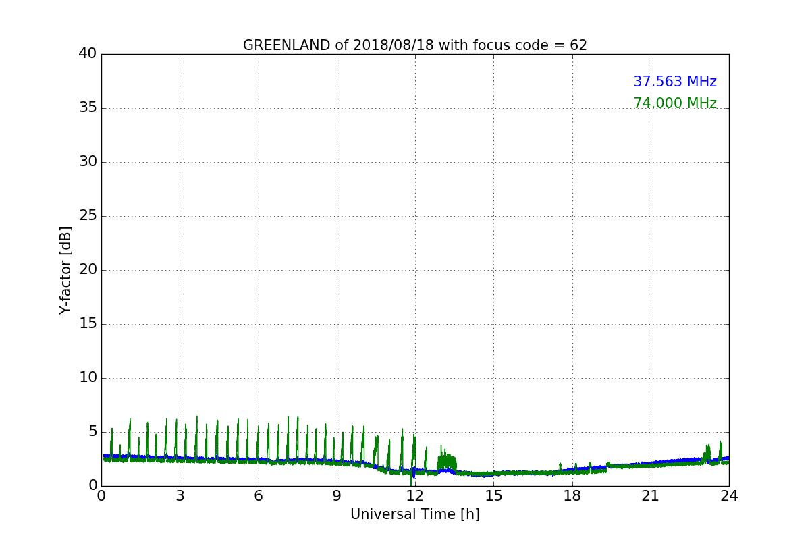Image resolution: width=810 pixels, height=540 pixels.
Task: Click the x-axis tick label 6
Action: (259, 496)
